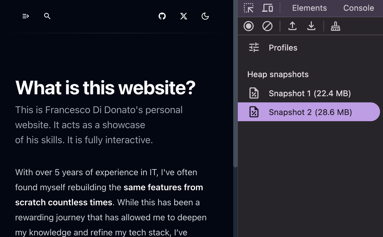
Task: Switch to the Elements tab
Action: coord(309,8)
